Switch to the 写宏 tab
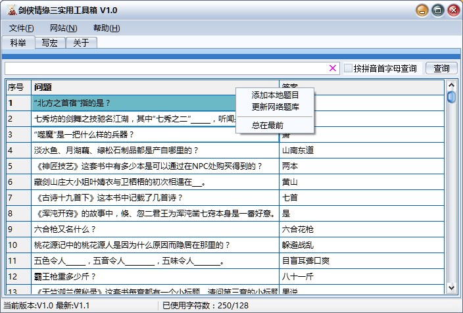Image resolution: width=463 pixels, height=313 pixels. coord(49,43)
